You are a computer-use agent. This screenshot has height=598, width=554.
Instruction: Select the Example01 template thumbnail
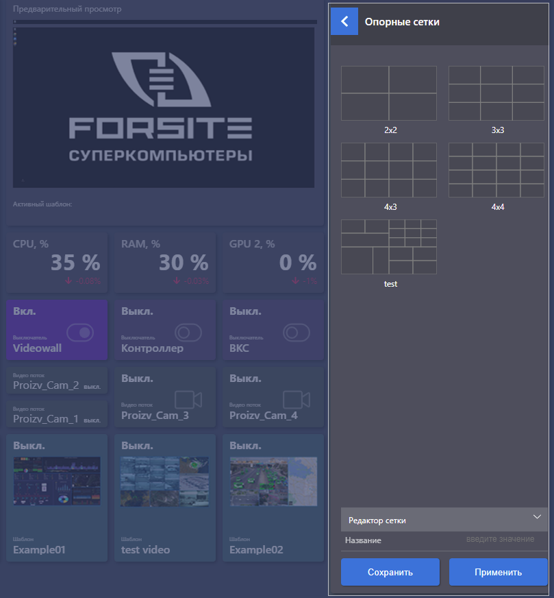[57, 481]
